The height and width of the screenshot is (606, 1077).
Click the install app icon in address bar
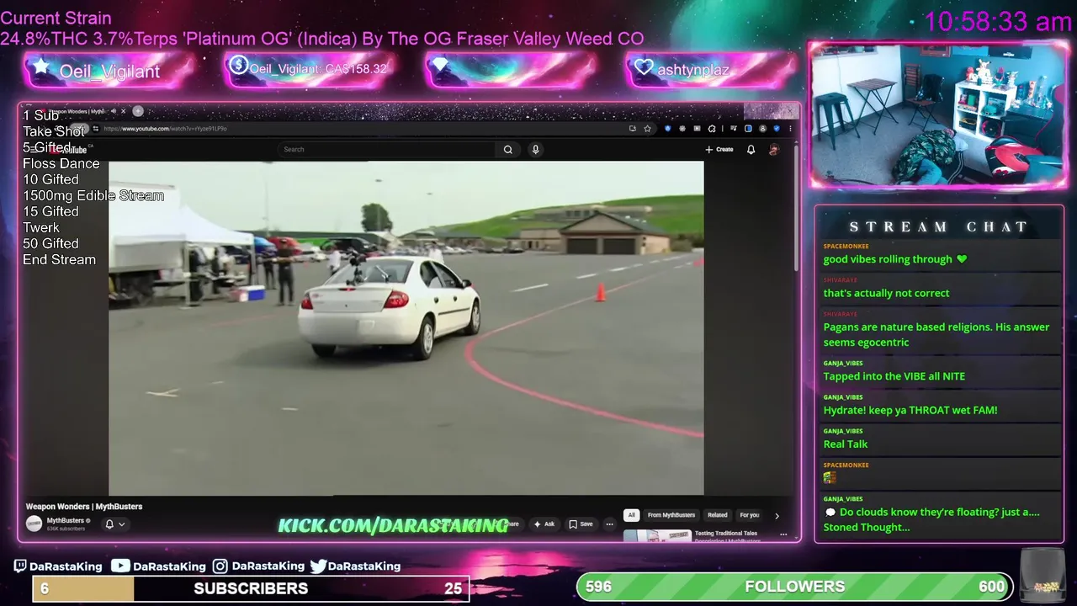pos(633,128)
